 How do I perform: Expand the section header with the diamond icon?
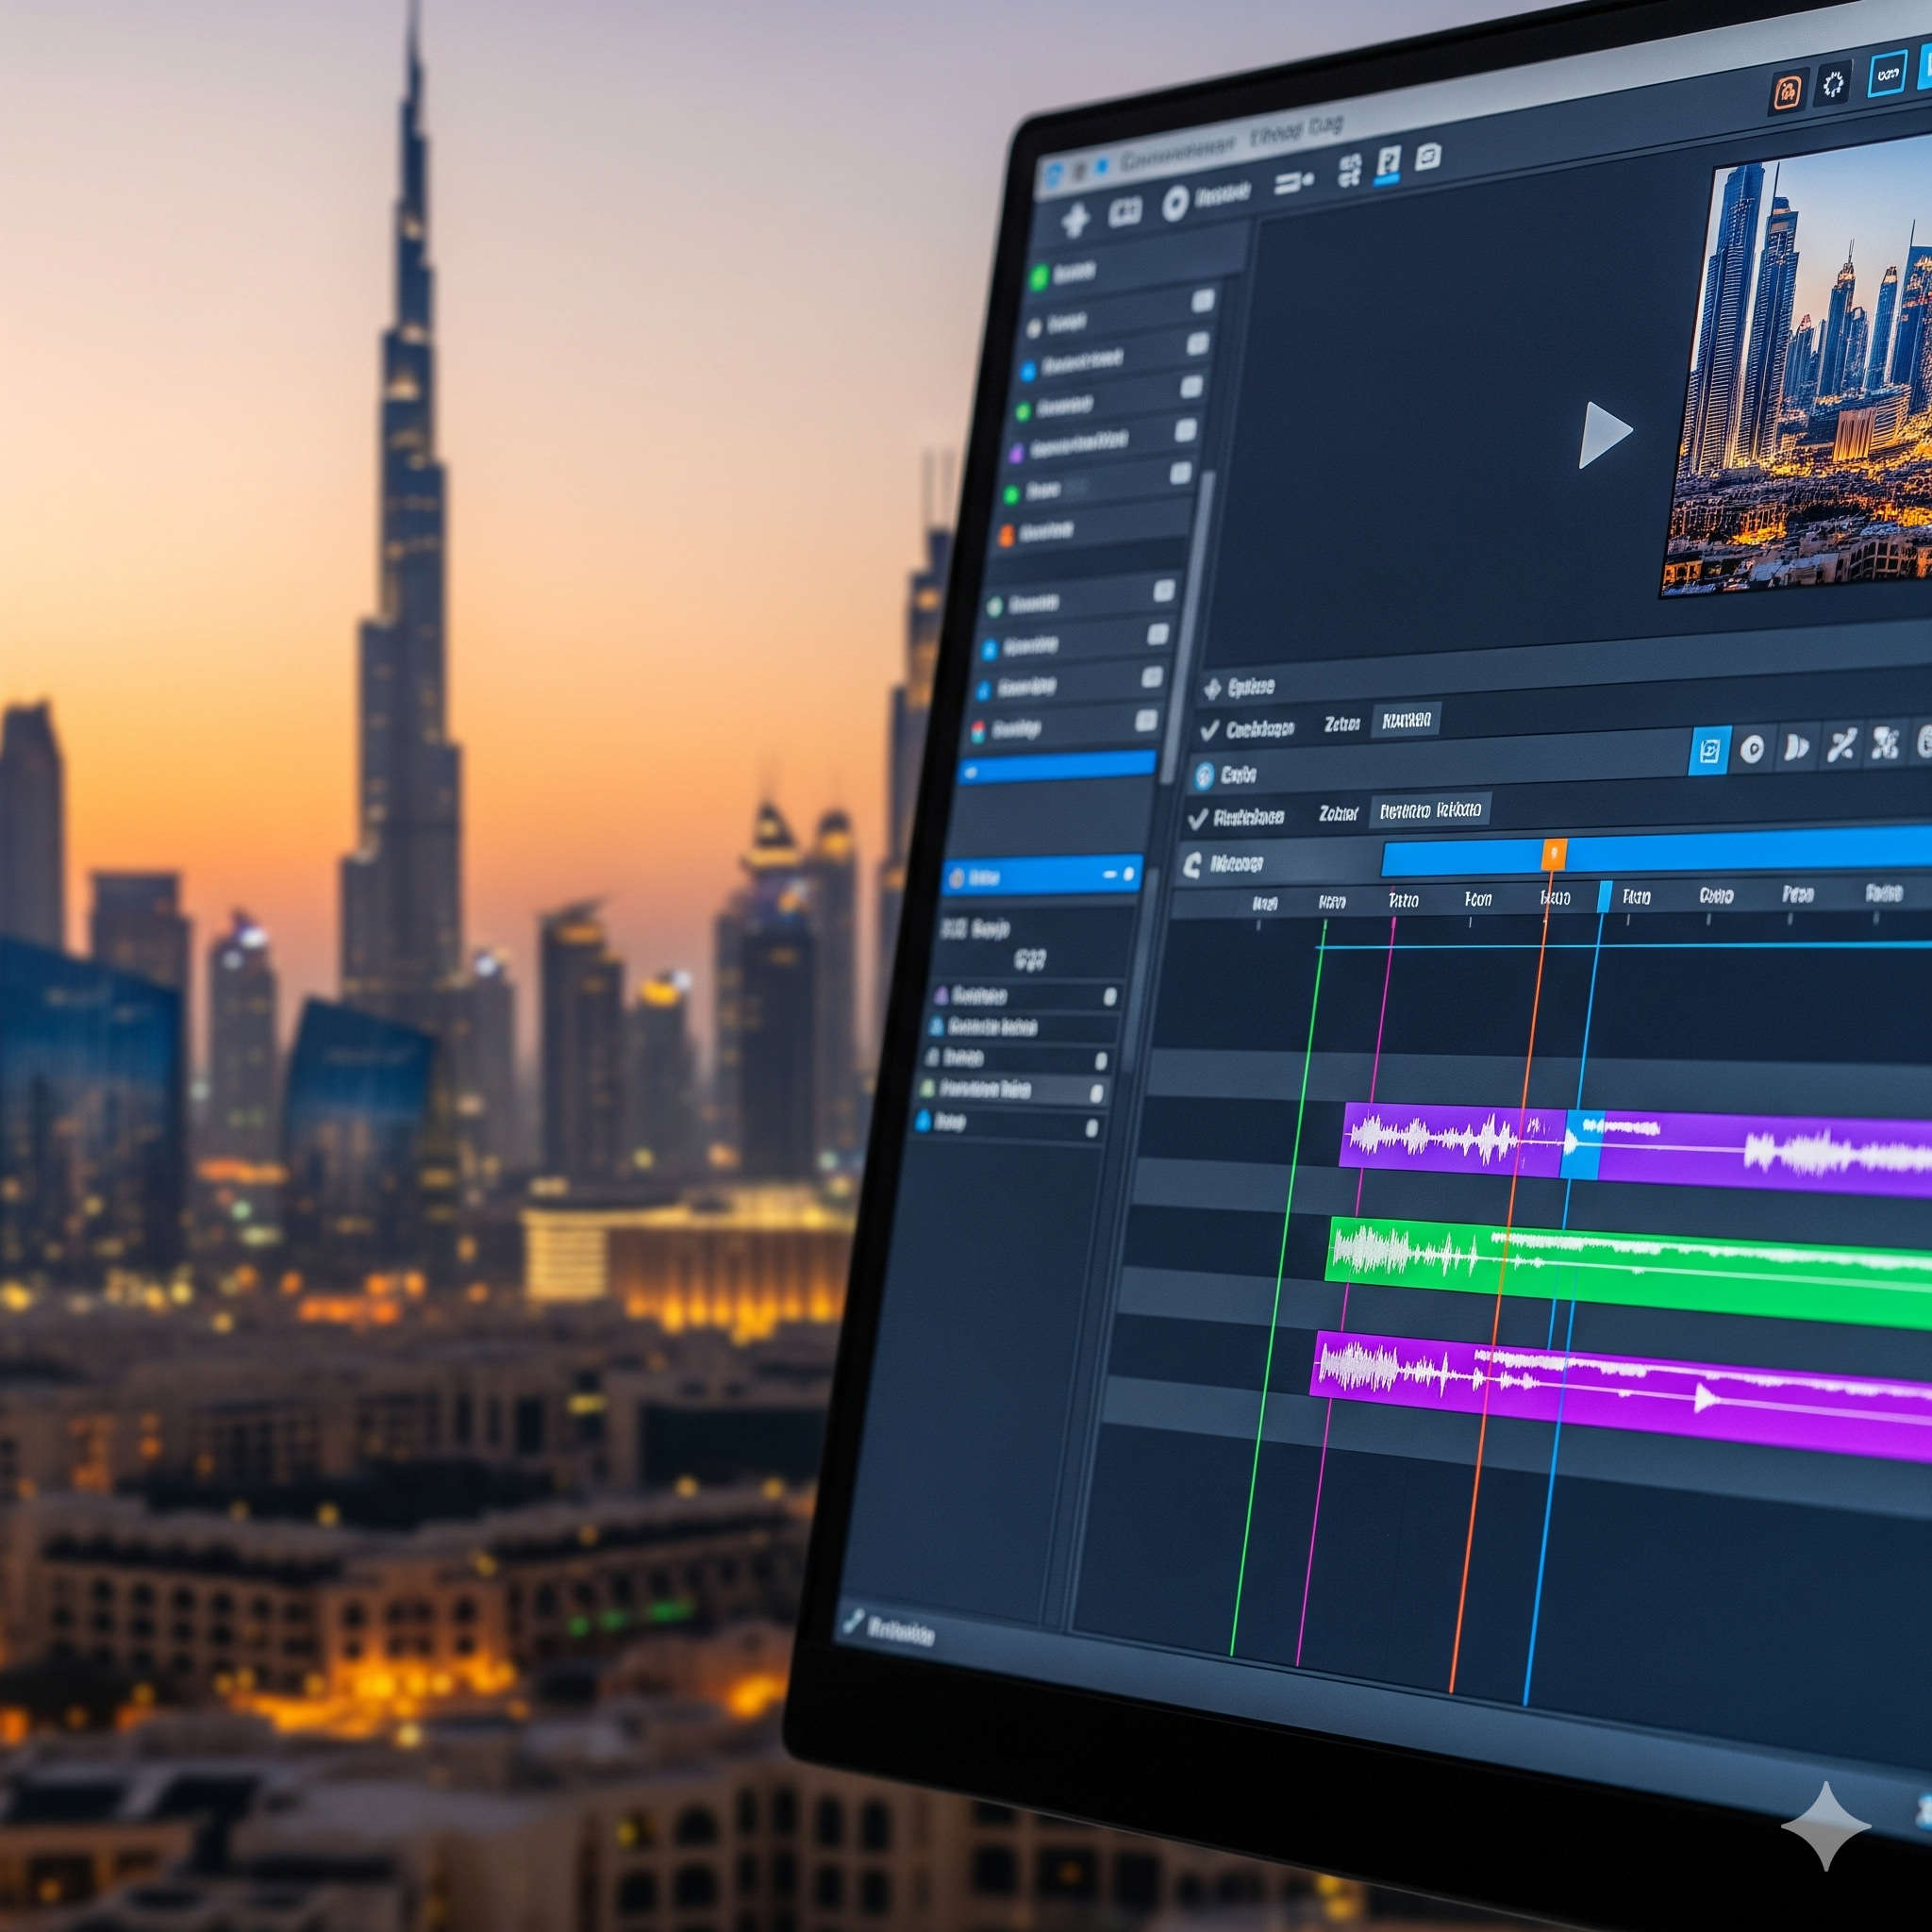click(x=1213, y=688)
